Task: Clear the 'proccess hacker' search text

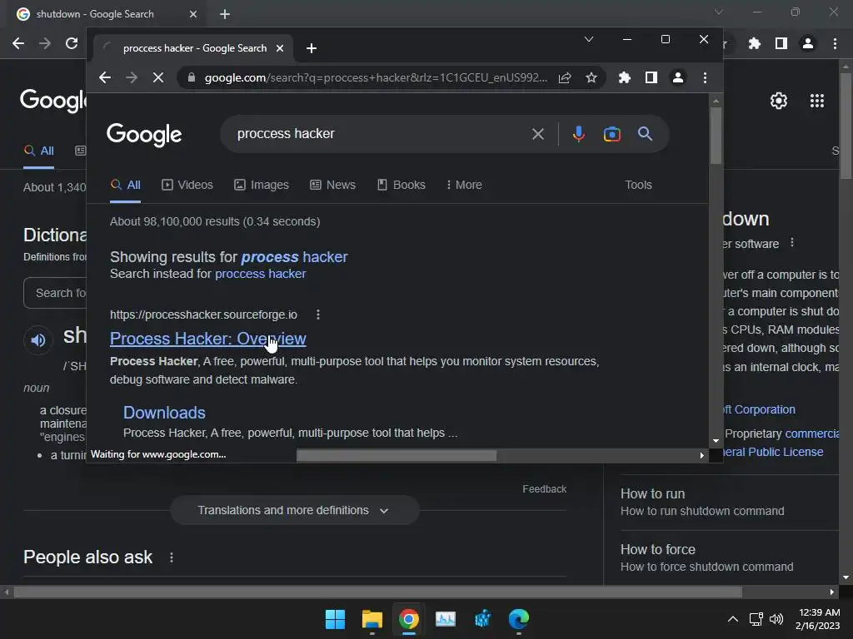Action: click(538, 134)
